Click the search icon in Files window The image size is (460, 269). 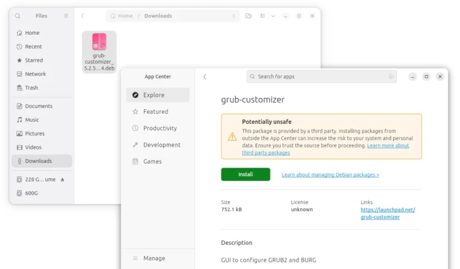[18, 16]
